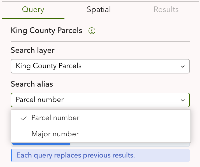This screenshot has height=167, width=200.
Task: Click the divider line under King County Parcels
Action: pos(100,42)
